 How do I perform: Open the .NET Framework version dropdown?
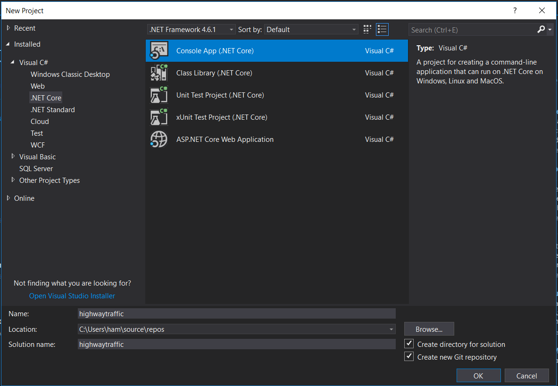point(191,30)
